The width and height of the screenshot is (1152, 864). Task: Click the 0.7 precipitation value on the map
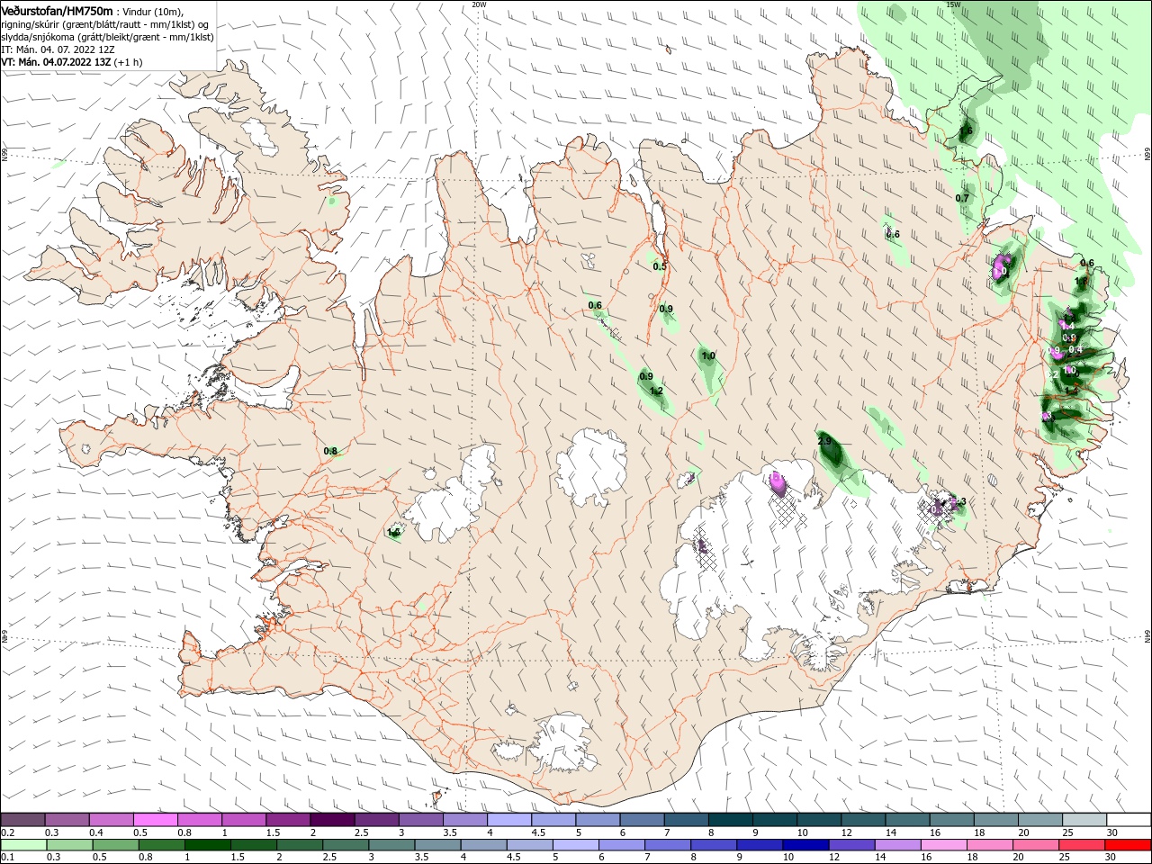click(962, 198)
